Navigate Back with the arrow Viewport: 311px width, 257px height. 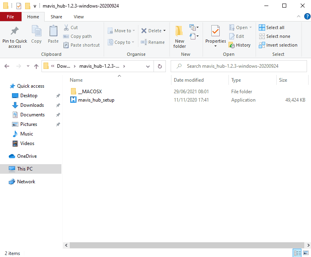7,66
